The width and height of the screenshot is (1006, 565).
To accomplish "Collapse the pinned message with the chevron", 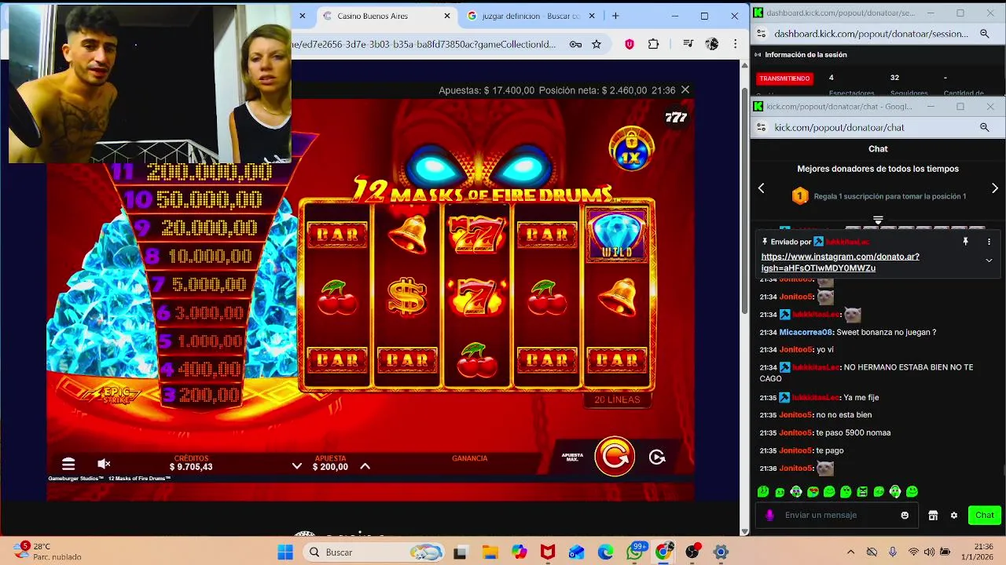I will (x=989, y=261).
